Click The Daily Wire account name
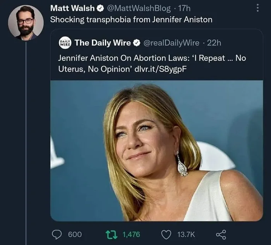This screenshot has height=245, width=271. coord(103,43)
